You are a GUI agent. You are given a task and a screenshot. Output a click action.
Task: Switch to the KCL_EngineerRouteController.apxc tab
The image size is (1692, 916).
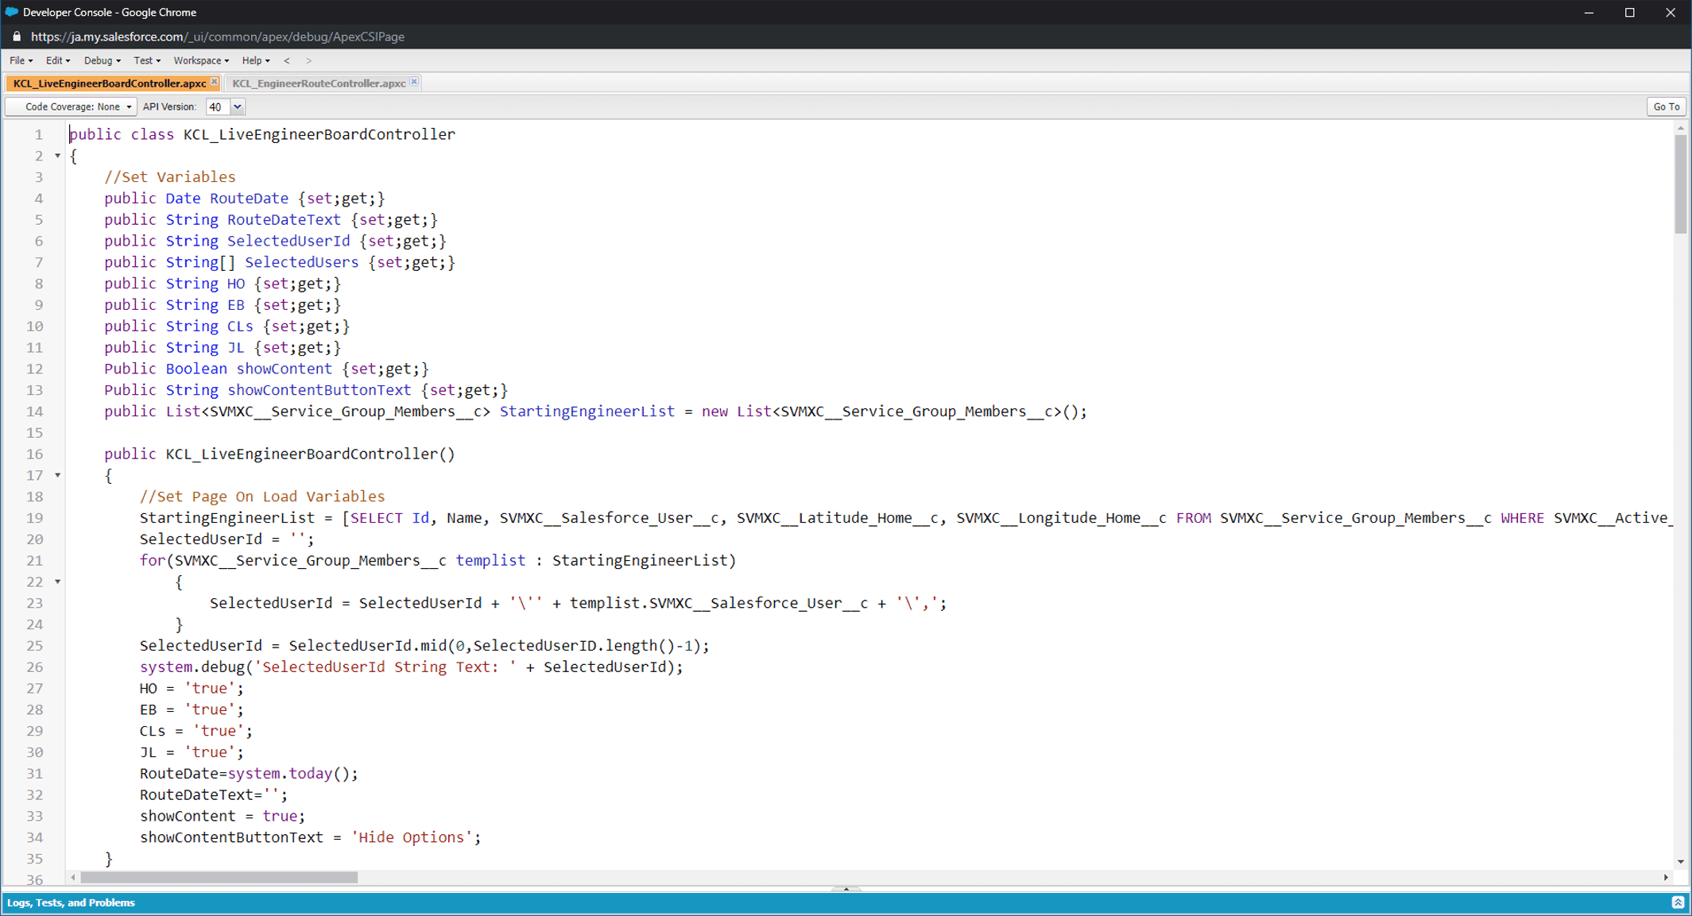click(x=319, y=83)
